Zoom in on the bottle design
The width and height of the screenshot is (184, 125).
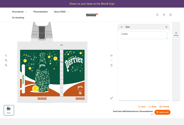click(6, 60)
